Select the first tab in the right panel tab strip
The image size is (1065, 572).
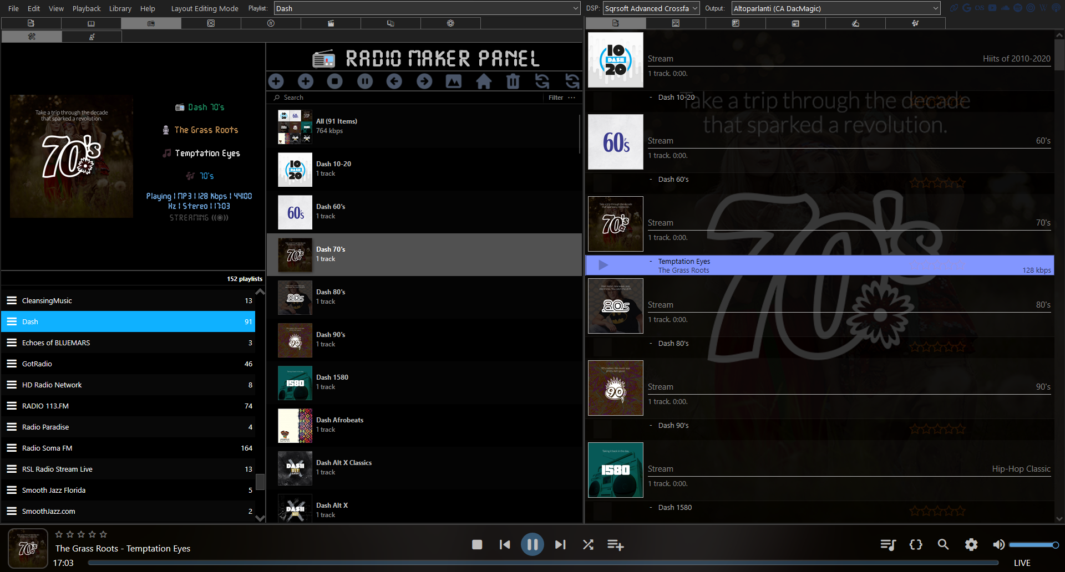click(x=616, y=23)
